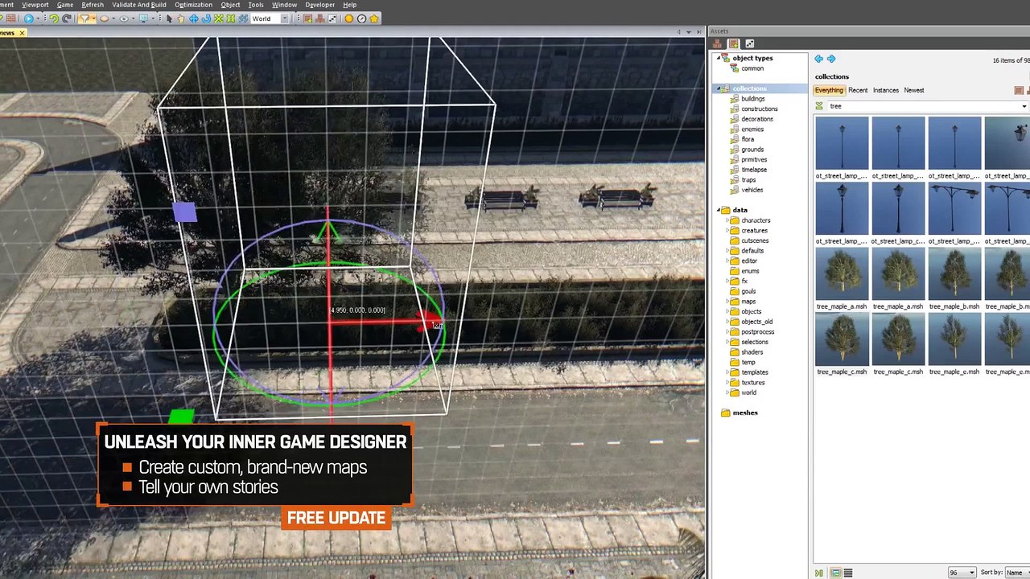Click the purple handle on the bounding box

[185, 212]
